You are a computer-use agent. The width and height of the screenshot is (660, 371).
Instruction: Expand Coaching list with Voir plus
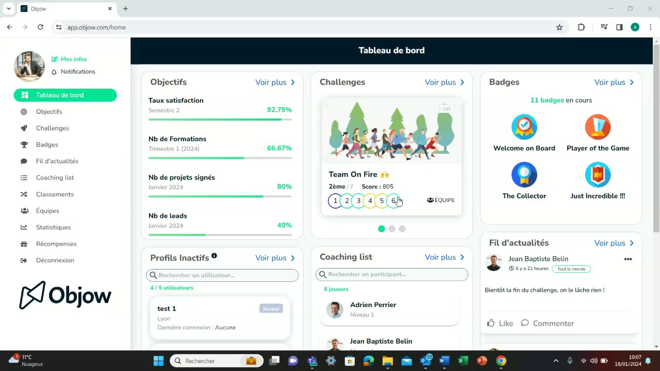tap(444, 257)
